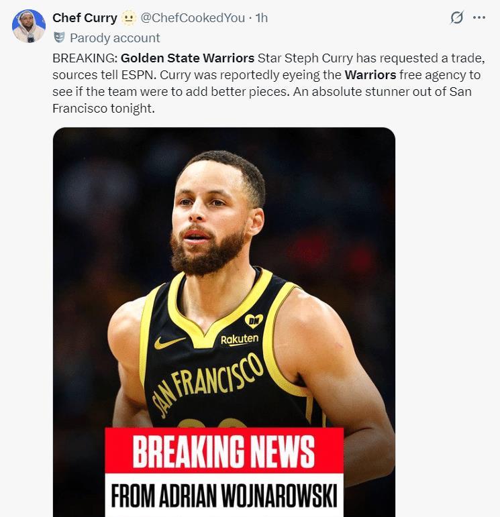Screen dimensions: 500x517
Task: Click the parody mask icon
Action: [x=59, y=38]
